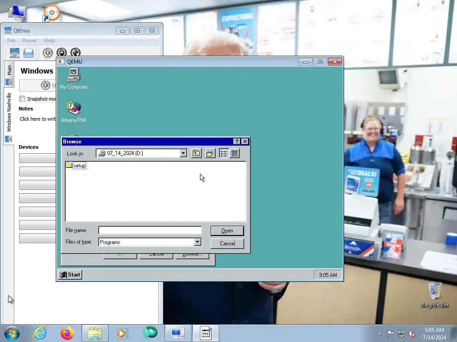Expand the last device section under Devices
This screenshot has width=457, height=342.
pyautogui.click(x=37, y=238)
